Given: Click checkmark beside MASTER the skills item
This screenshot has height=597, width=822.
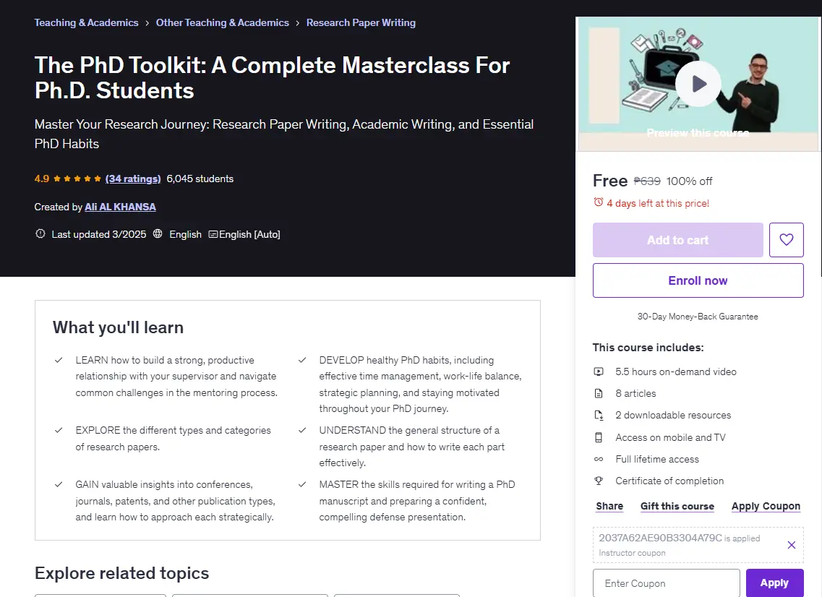Looking at the screenshot, I should tap(302, 484).
